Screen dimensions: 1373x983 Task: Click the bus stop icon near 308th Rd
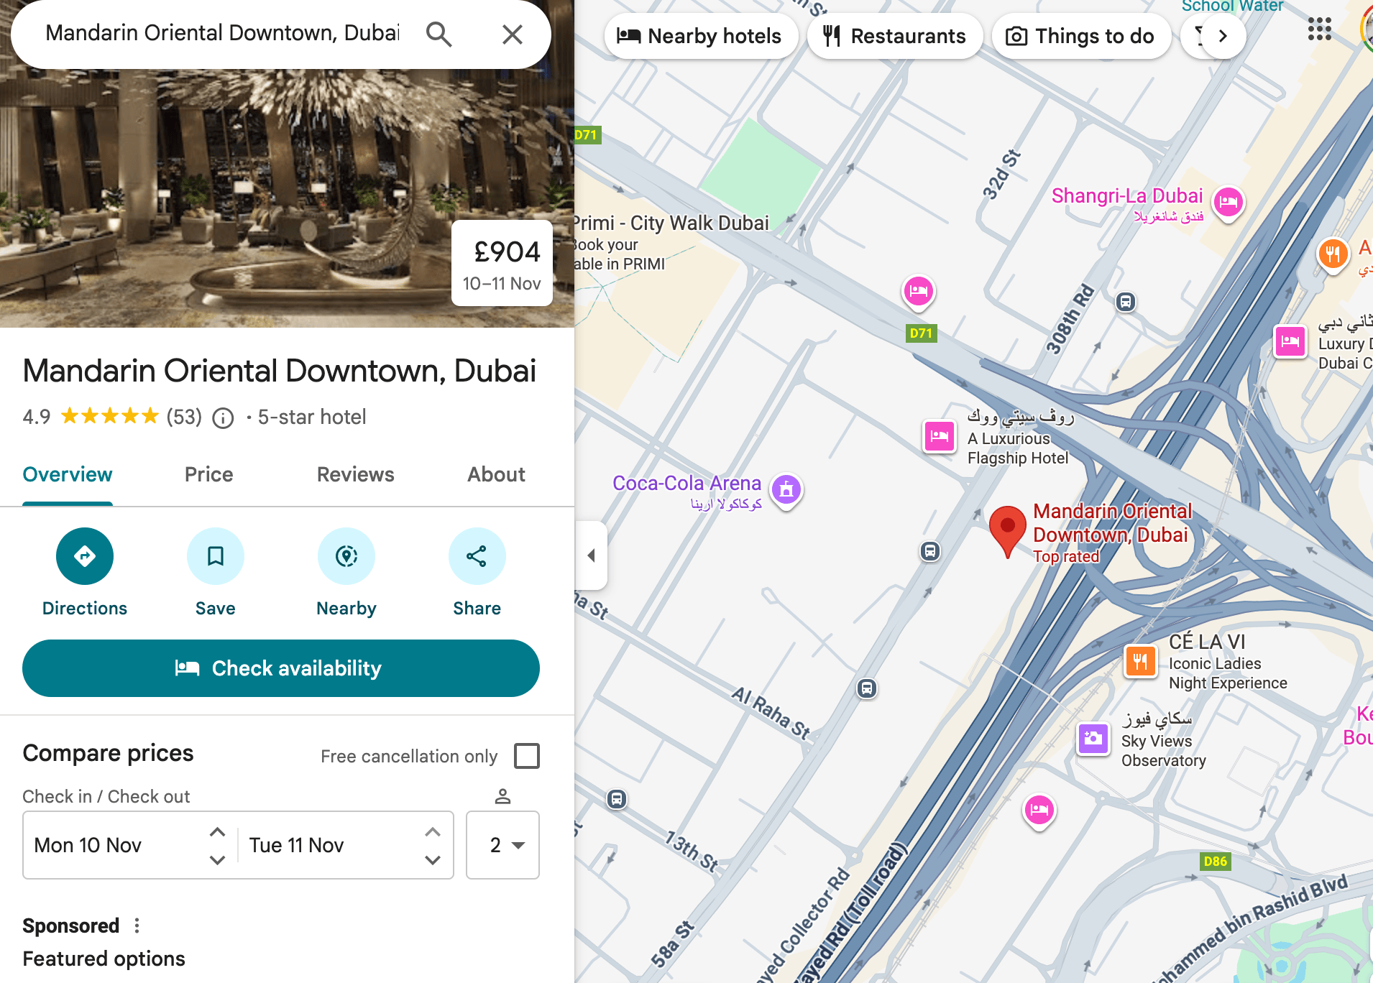[1126, 302]
